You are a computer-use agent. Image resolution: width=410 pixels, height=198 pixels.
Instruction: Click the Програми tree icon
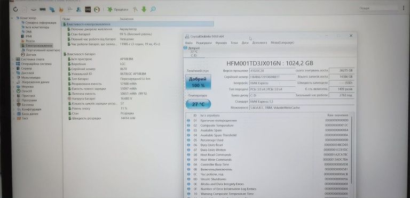coord(18,100)
